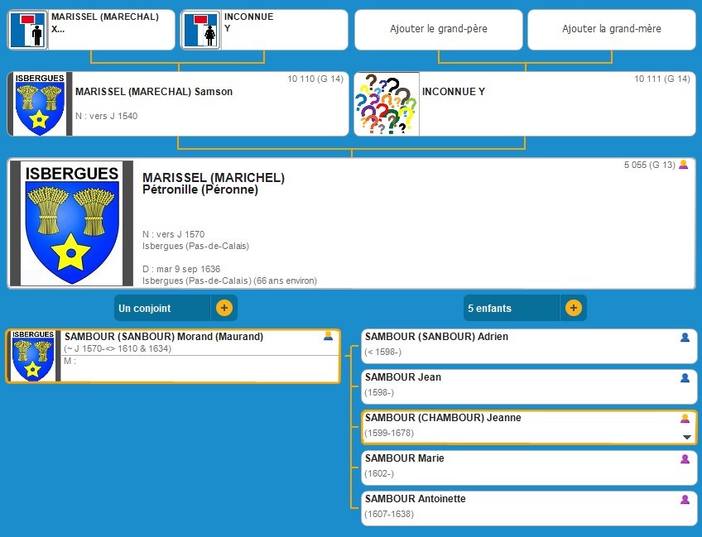Open the Un conjoint section header
Viewport: 702px width, 537px height.
[164, 308]
